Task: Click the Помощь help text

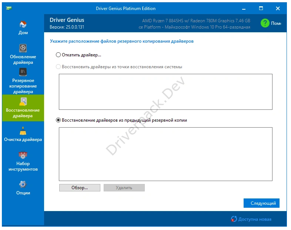Action: pyautogui.click(x=276, y=23)
